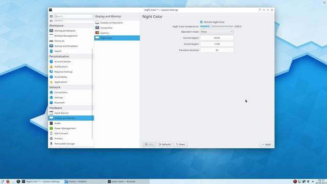
Task: Click the taskbar clock
Action: 321,181
